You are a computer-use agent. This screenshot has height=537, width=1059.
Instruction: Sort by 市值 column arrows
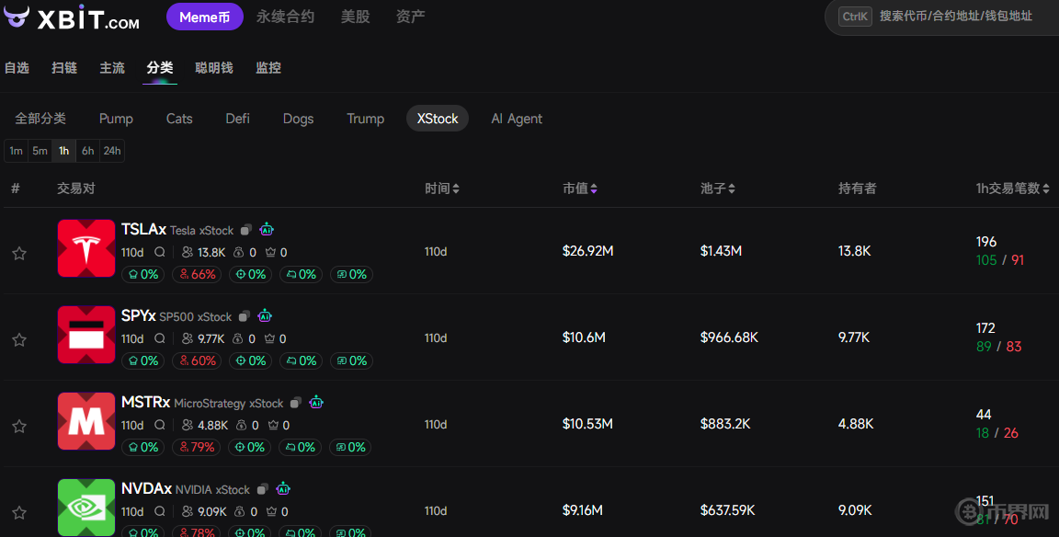point(594,189)
